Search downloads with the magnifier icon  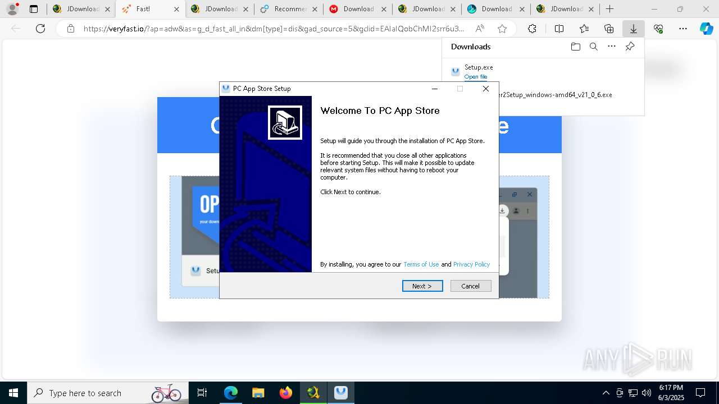click(x=593, y=47)
